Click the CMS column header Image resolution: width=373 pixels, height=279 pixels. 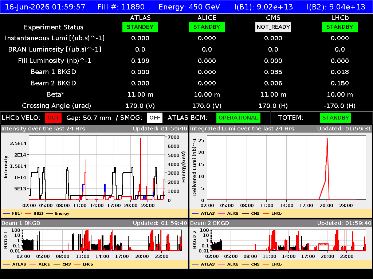pos(273,18)
